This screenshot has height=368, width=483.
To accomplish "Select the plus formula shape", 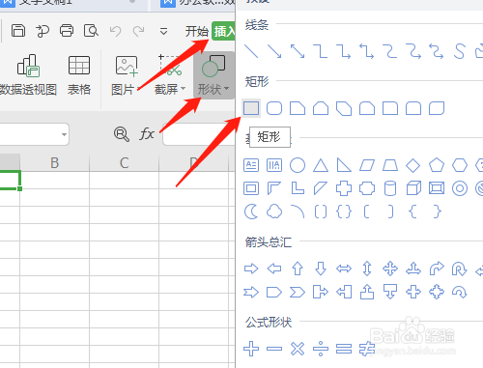I will pos(251,349).
